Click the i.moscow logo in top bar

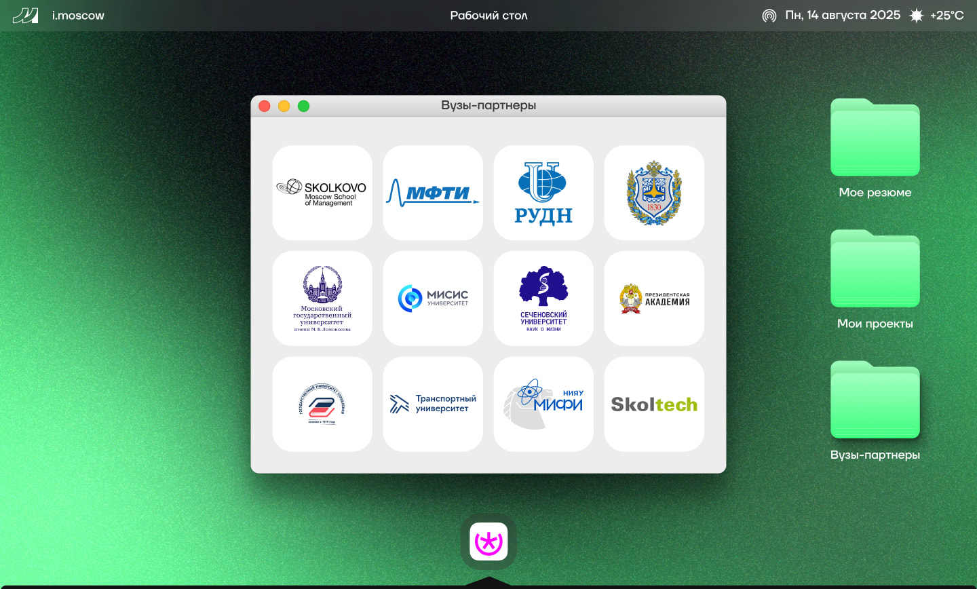(26, 16)
